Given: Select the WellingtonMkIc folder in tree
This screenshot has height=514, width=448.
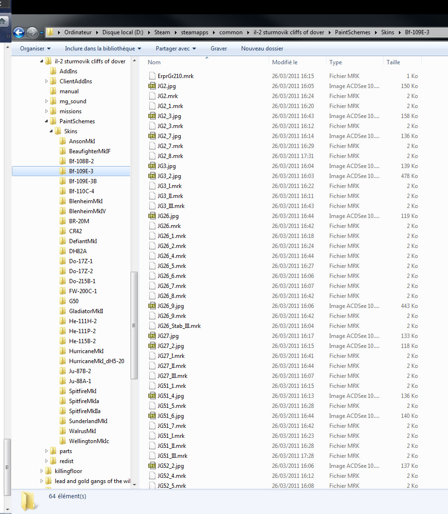Looking at the screenshot, I should click(x=89, y=441).
